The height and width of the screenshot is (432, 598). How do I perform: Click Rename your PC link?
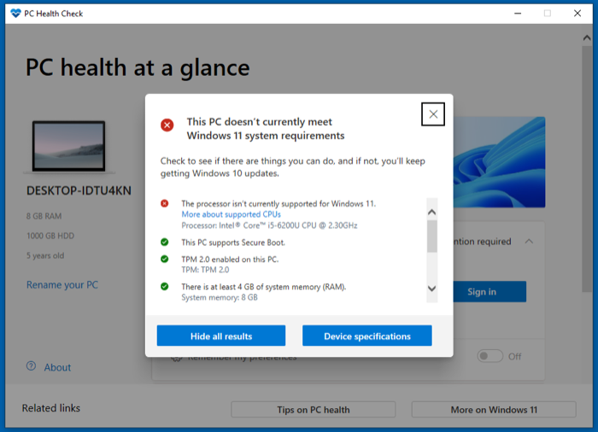point(62,285)
